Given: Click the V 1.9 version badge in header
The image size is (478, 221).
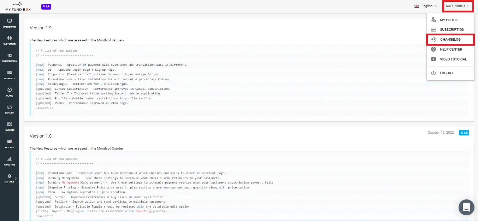Looking at the screenshot, I should (x=46, y=6).
